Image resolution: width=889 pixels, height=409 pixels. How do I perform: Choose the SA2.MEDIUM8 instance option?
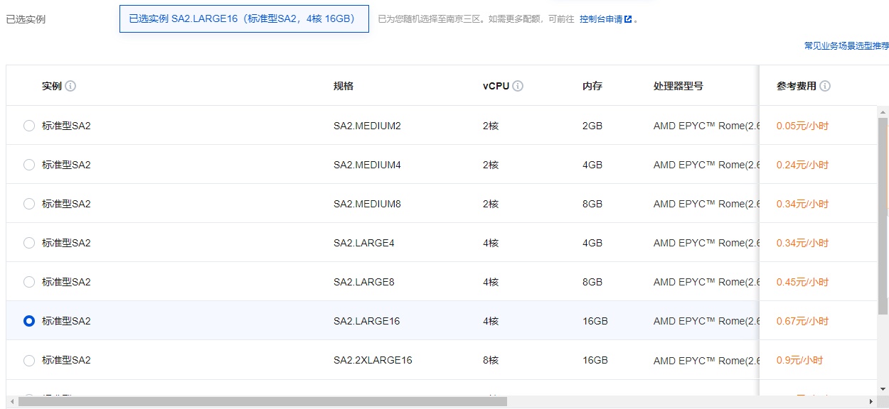28,203
